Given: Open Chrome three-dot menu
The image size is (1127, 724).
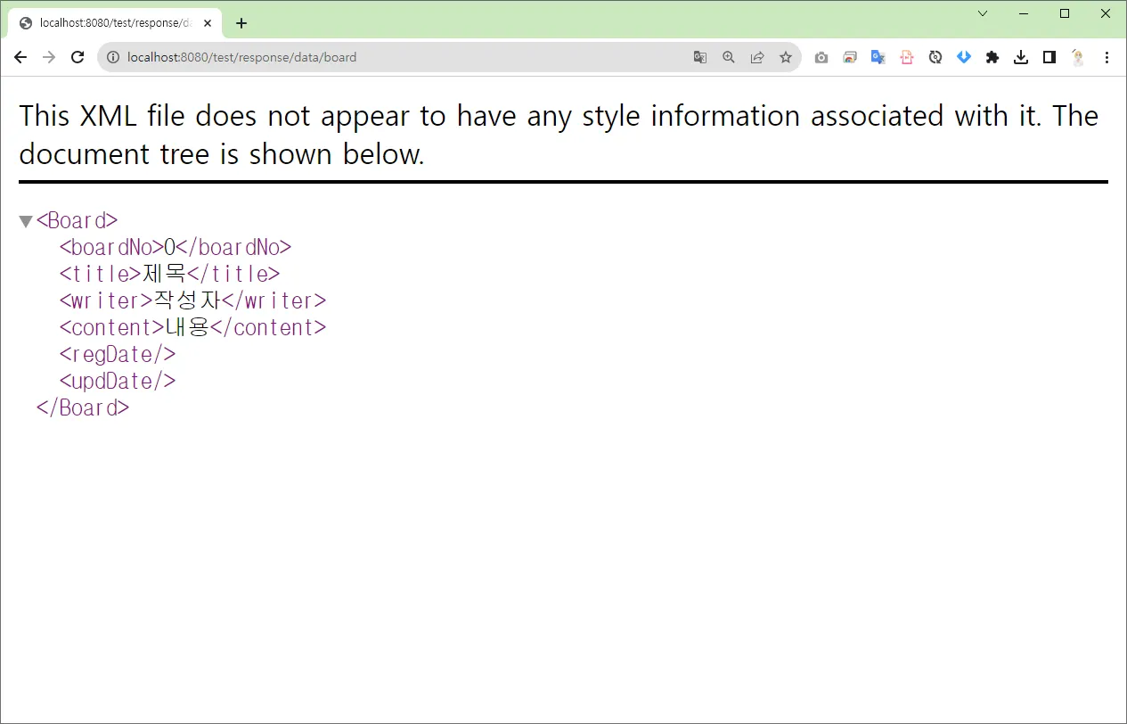Looking at the screenshot, I should 1107,57.
